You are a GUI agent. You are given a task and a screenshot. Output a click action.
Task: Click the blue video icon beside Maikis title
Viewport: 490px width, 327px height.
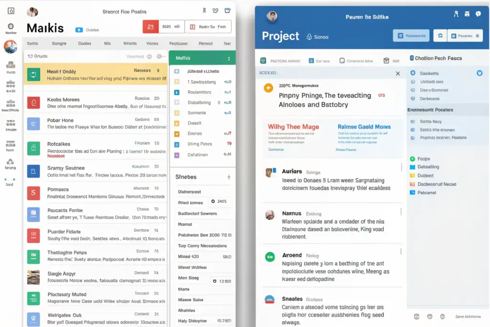[79, 30]
